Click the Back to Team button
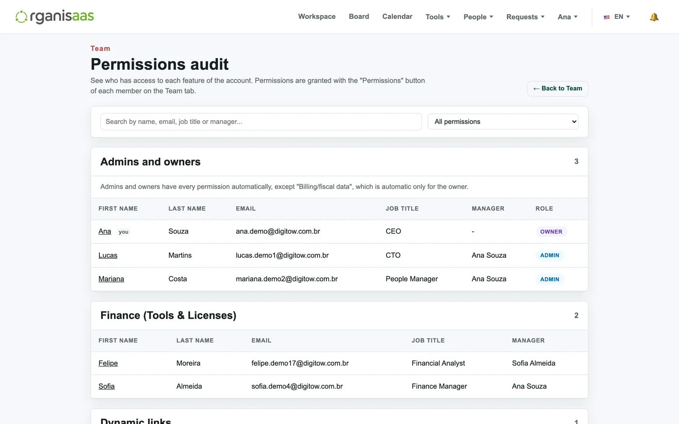Image resolution: width=679 pixels, height=424 pixels. (x=558, y=89)
